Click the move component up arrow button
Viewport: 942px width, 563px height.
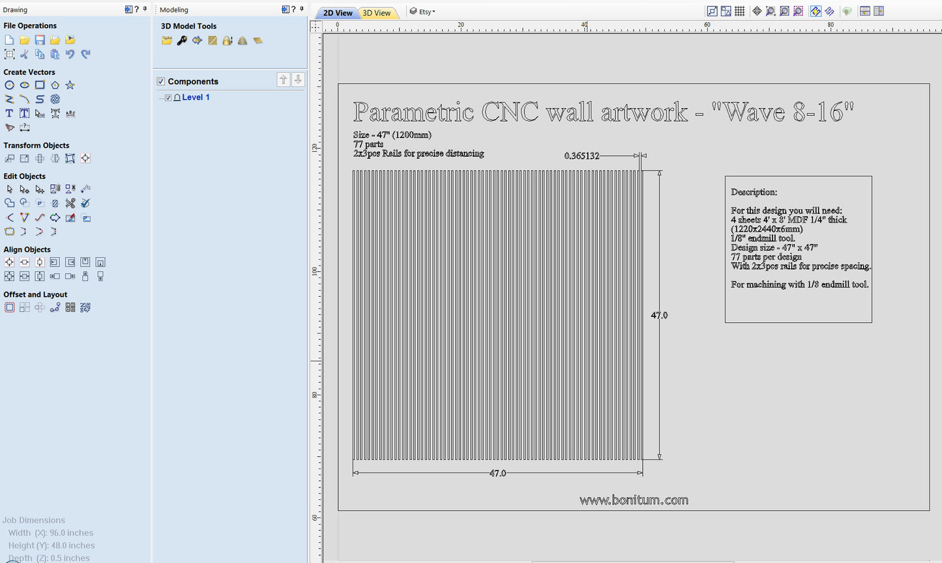click(x=283, y=79)
